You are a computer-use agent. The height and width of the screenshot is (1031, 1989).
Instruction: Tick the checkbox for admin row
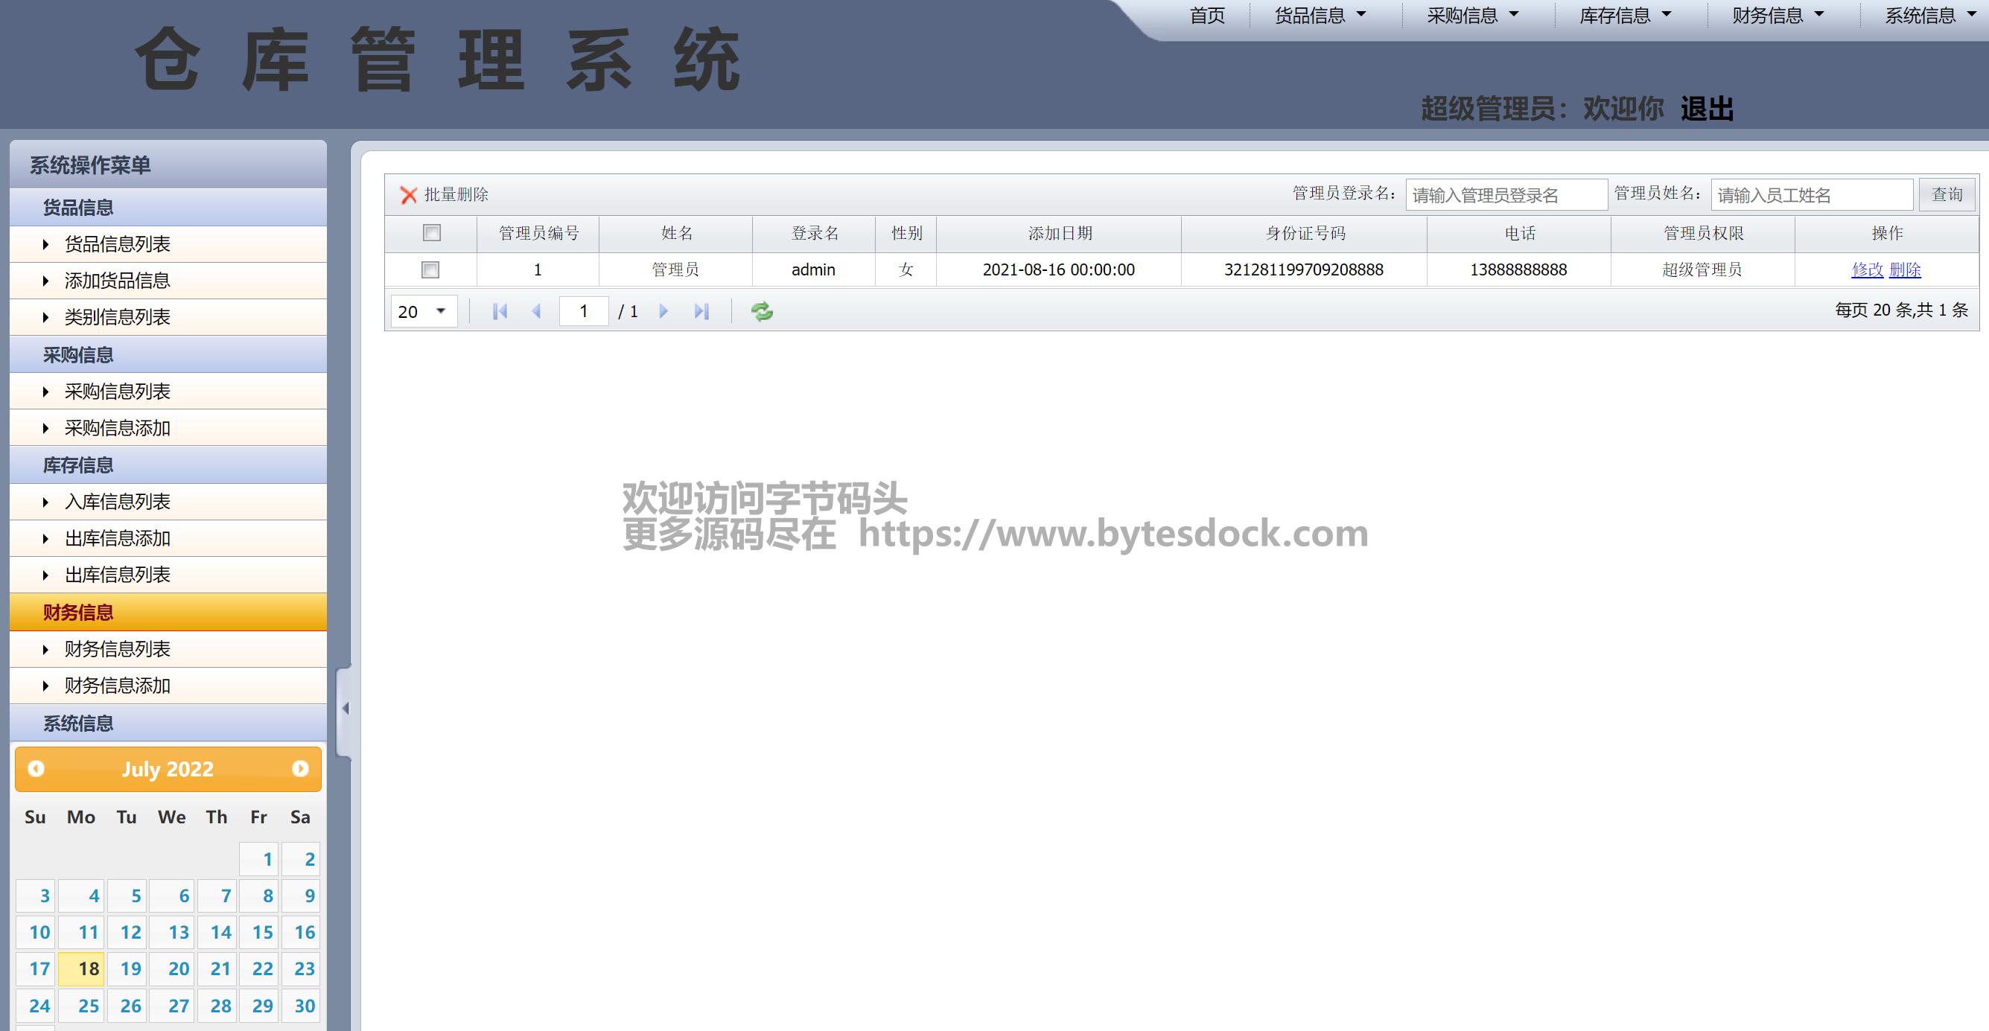[x=430, y=269]
